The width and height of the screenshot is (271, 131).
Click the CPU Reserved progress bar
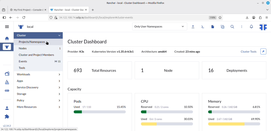click(167, 112)
